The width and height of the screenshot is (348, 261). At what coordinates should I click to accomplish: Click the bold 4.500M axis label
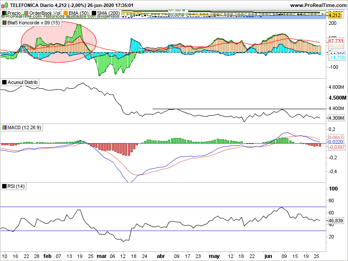[338, 98]
